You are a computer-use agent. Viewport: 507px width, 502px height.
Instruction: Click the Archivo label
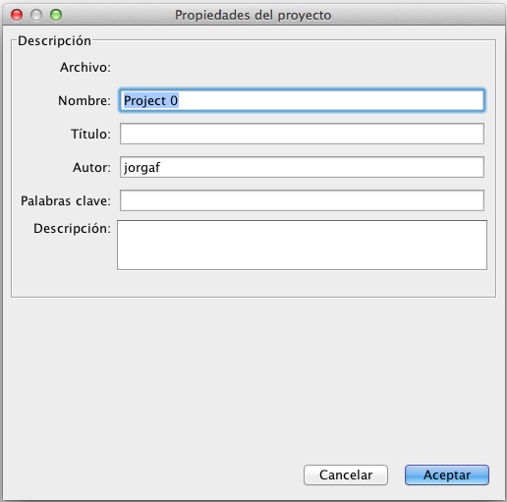[85, 68]
